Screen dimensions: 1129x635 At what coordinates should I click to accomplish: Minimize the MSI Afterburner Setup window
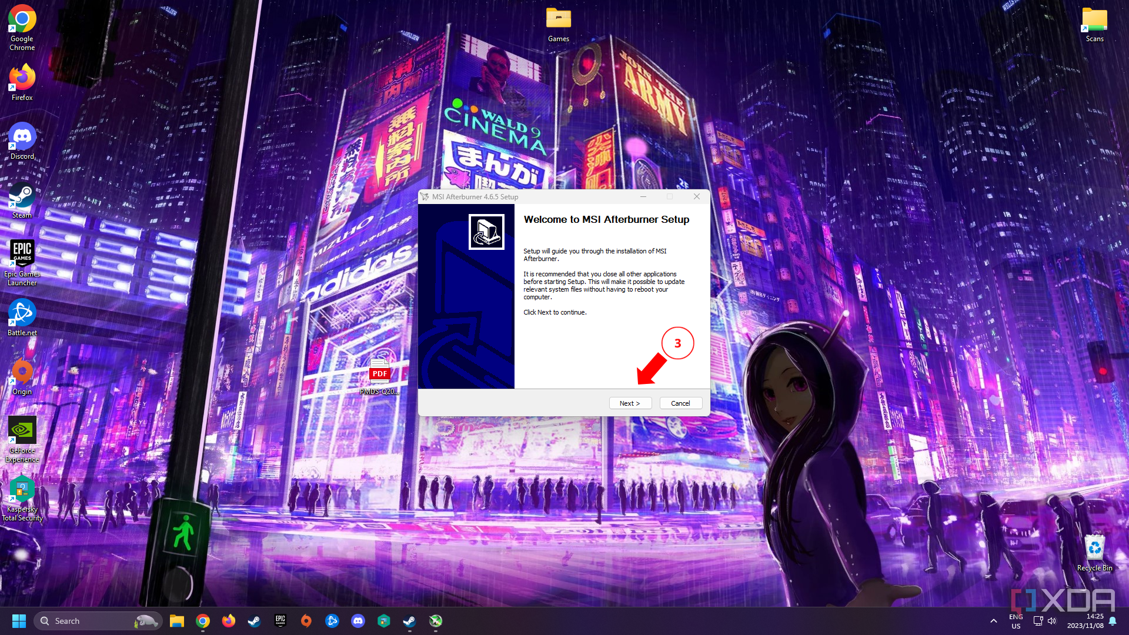(643, 196)
